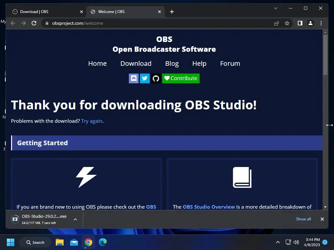334x250 pixels.
Task: Open the Chrome profile menu
Action: pyautogui.click(x=311, y=23)
